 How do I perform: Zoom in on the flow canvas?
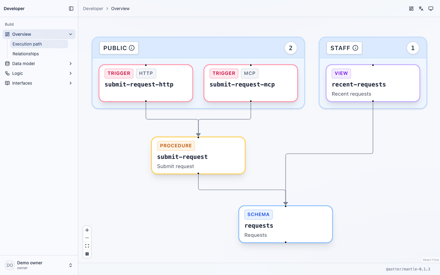87,230
